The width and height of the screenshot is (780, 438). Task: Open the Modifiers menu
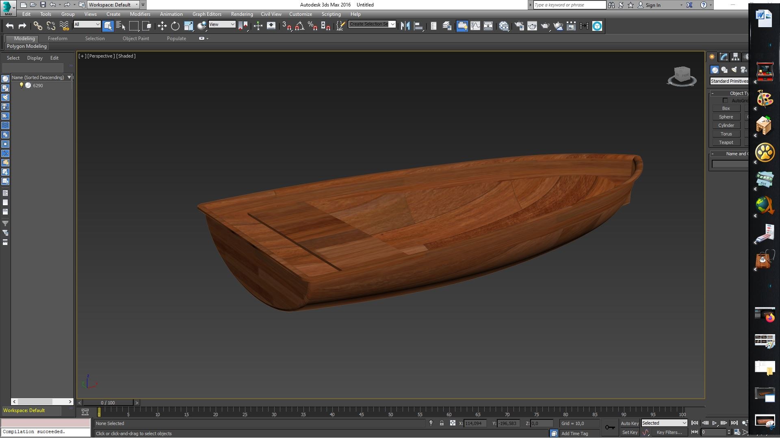[x=140, y=14]
